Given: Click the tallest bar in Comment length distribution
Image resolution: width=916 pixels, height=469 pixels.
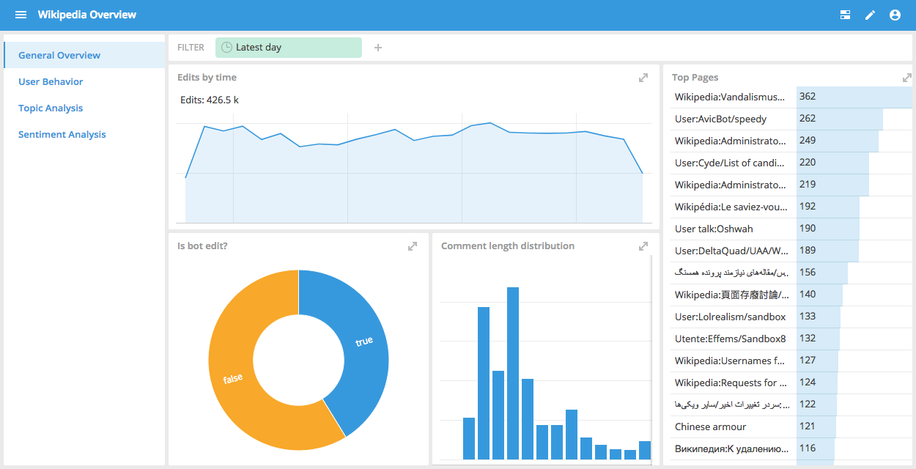Looking at the screenshot, I should (513, 374).
